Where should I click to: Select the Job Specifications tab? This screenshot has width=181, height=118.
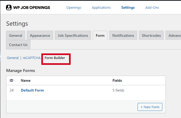(x=73, y=35)
